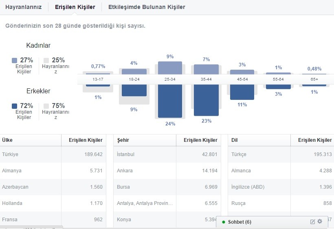Screen dimensions: 334x229
Task: Click the 14.194 value for Ankara
Action: pos(210,171)
